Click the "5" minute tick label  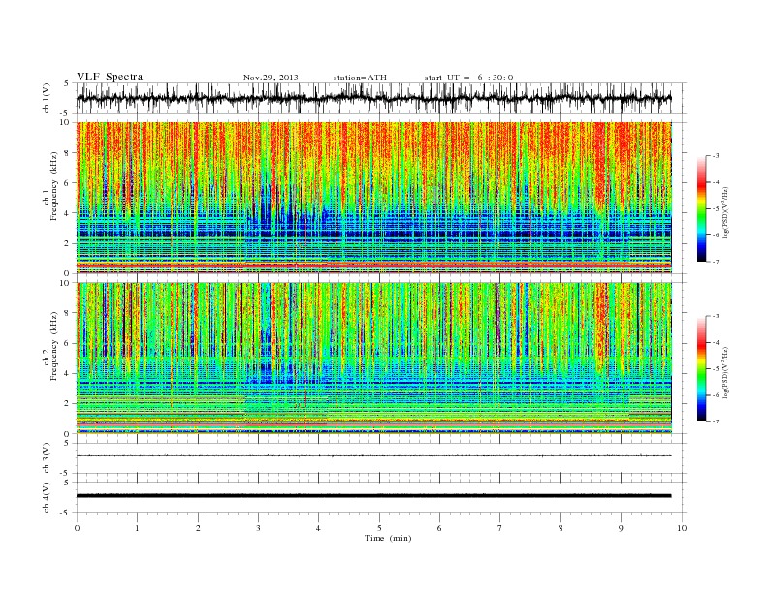tap(379, 528)
